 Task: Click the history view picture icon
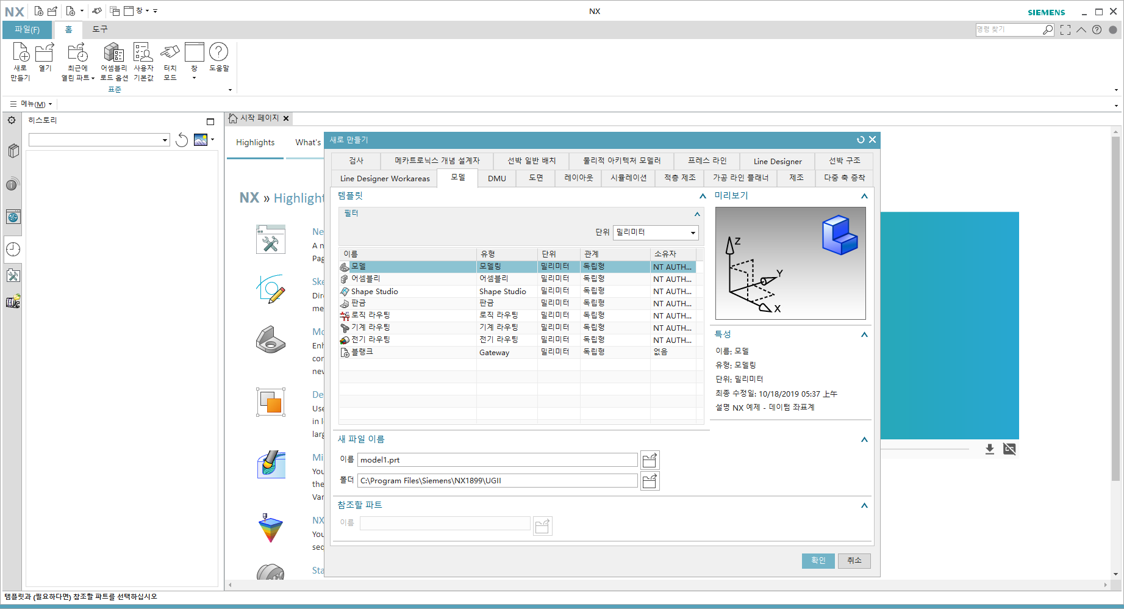point(201,140)
